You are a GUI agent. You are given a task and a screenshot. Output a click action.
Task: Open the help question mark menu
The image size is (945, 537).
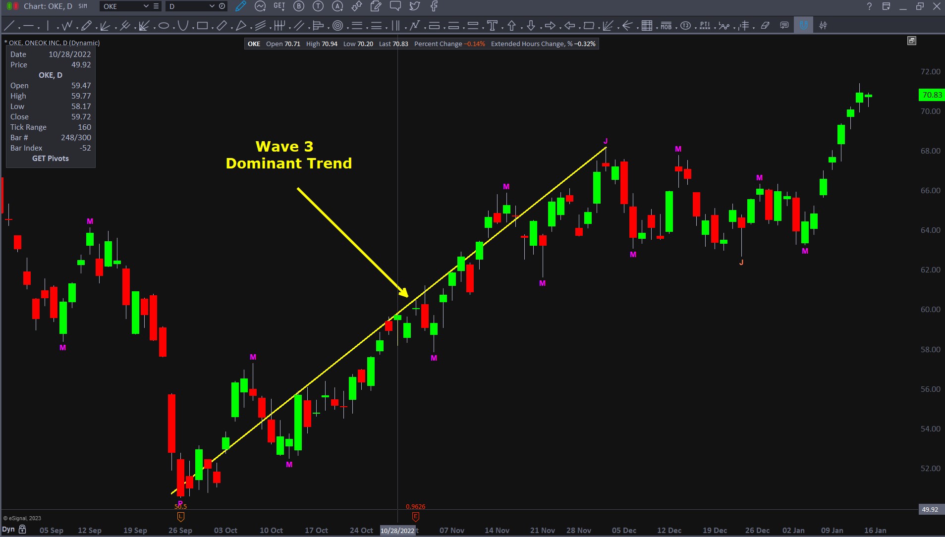(x=869, y=6)
